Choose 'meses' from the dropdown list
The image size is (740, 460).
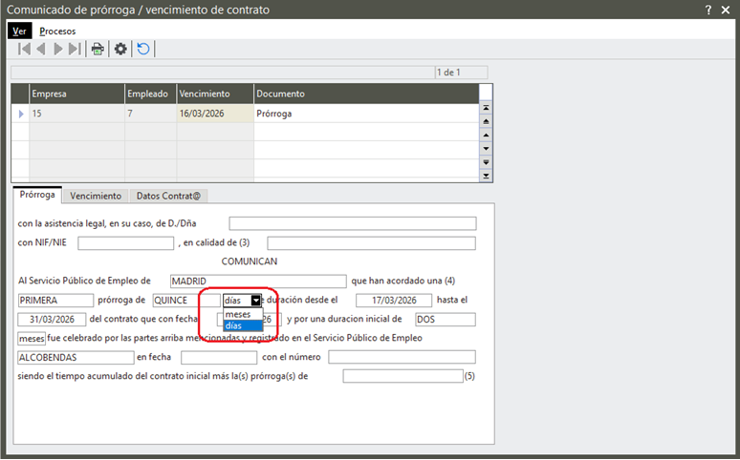[x=238, y=314]
